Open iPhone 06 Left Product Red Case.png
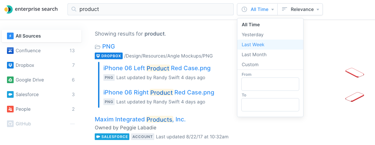375x145 pixels. (157, 68)
